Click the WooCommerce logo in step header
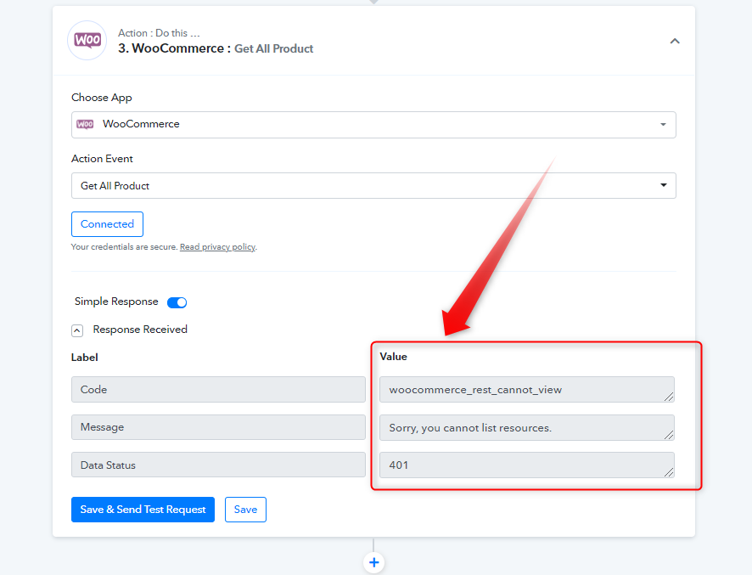The height and width of the screenshot is (575, 752). (x=87, y=40)
